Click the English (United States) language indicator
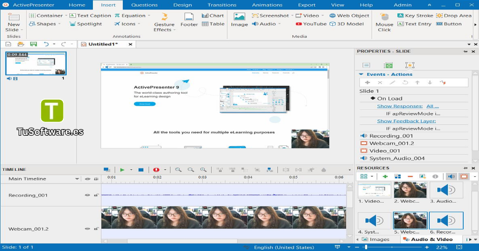 click(284, 247)
